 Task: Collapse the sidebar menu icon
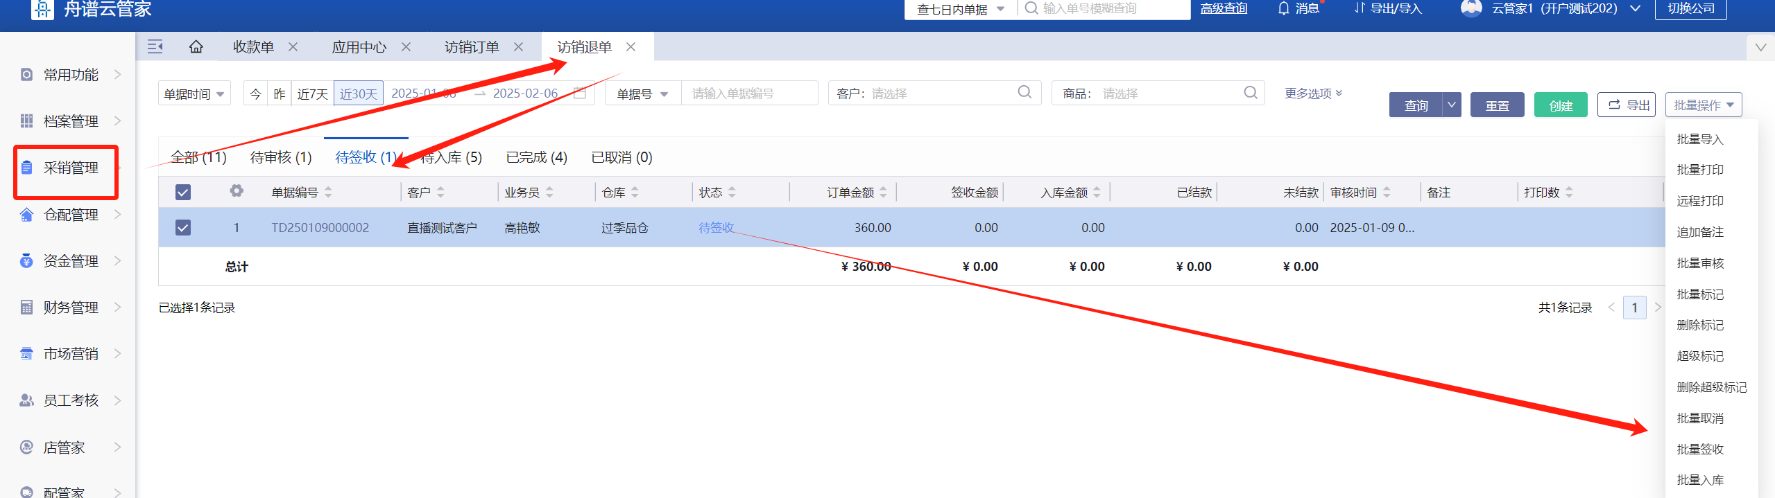pos(155,47)
